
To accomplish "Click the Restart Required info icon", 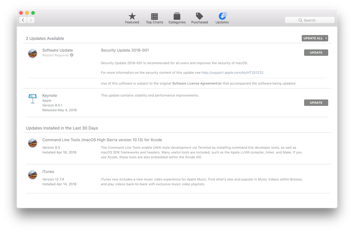I will (x=72, y=55).
